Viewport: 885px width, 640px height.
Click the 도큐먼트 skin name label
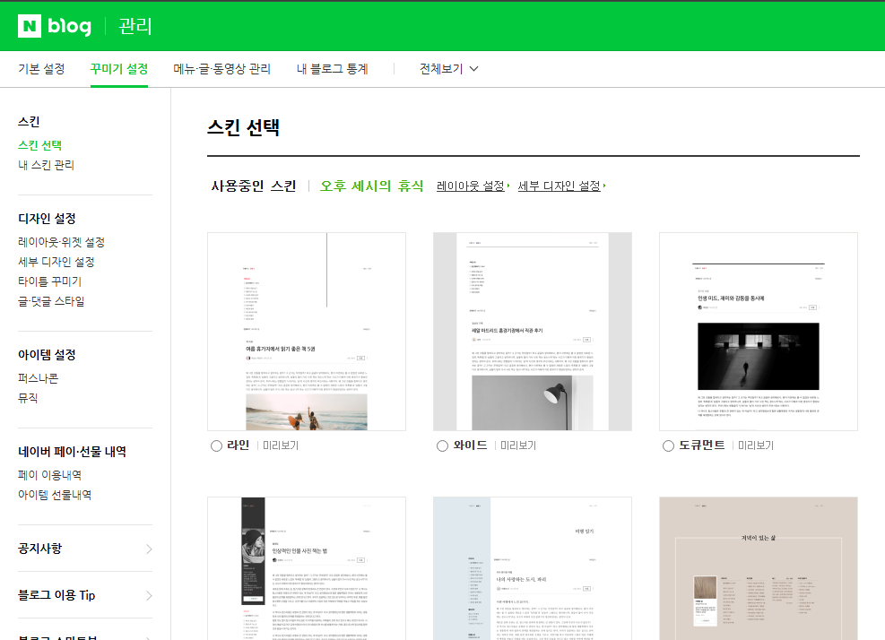[x=701, y=445]
